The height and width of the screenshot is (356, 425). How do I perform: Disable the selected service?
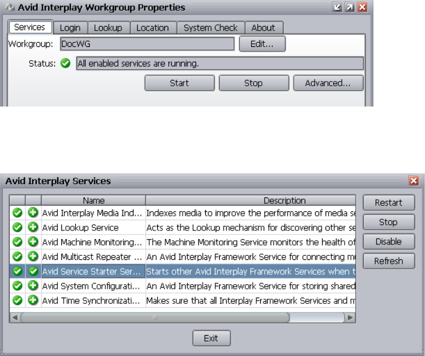point(389,241)
